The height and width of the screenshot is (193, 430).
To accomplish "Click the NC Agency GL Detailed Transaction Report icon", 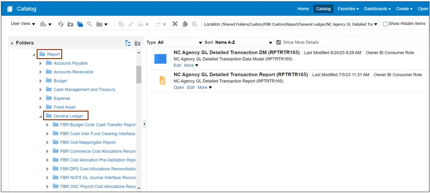I will [x=163, y=81].
